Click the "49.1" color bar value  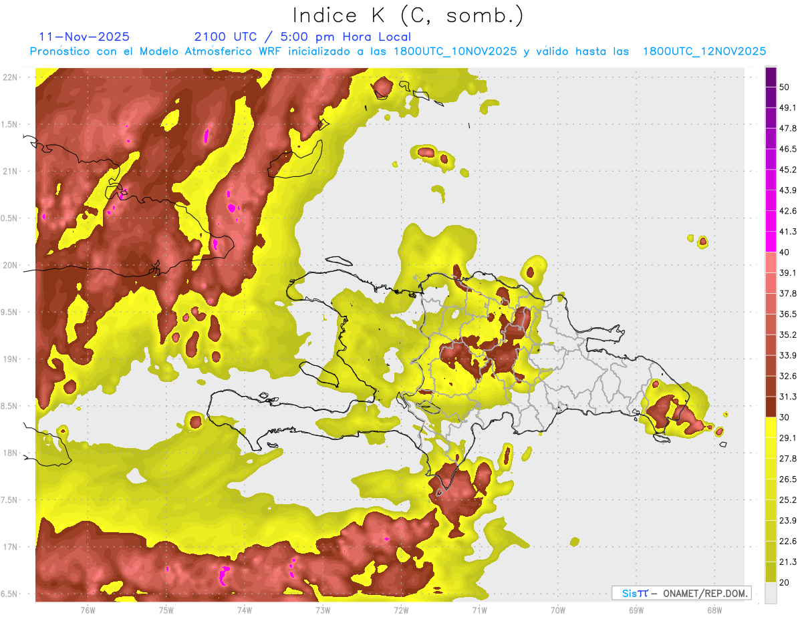pyautogui.click(x=788, y=108)
